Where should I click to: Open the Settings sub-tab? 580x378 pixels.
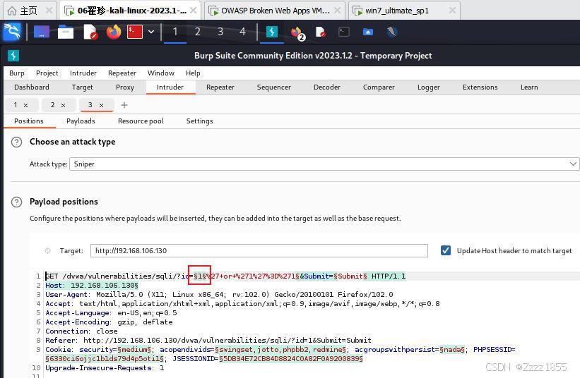pos(199,121)
